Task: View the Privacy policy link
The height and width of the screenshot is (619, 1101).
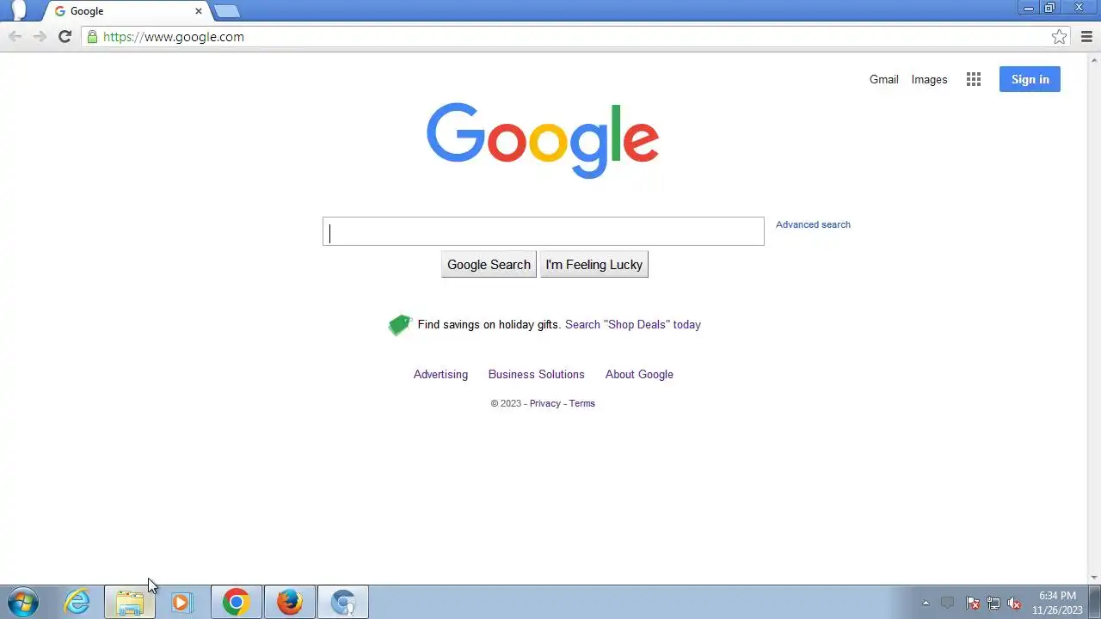Action: click(x=545, y=403)
